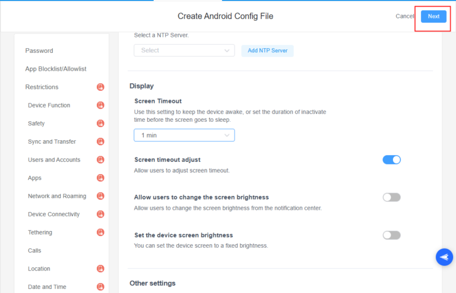The height and width of the screenshot is (293, 456).
Task: Click the red badge beside Users and Accounts
Action: pyautogui.click(x=100, y=160)
